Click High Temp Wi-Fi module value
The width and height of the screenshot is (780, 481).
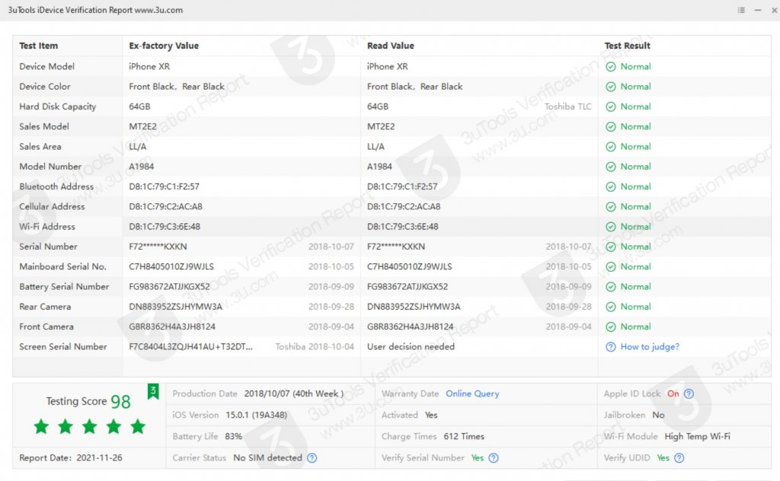click(697, 436)
